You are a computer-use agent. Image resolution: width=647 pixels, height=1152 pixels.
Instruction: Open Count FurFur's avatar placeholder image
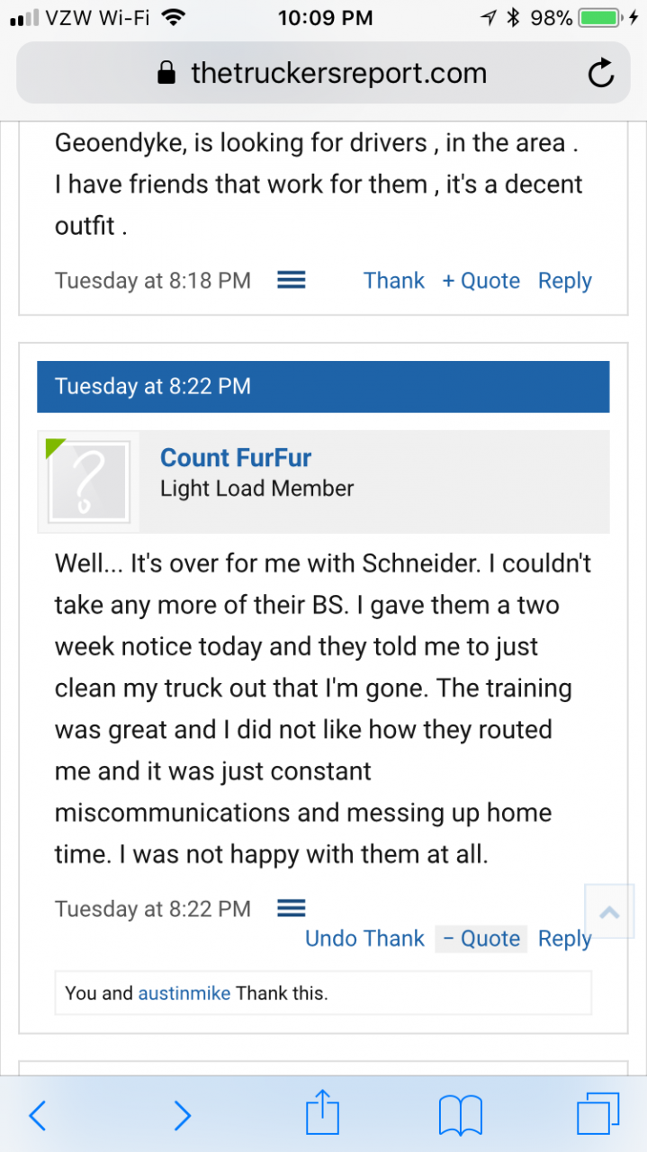click(88, 482)
